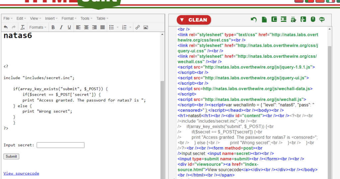Toggle underline formatting
This screenshot has height=179, width=340.
tap(69, 27)
